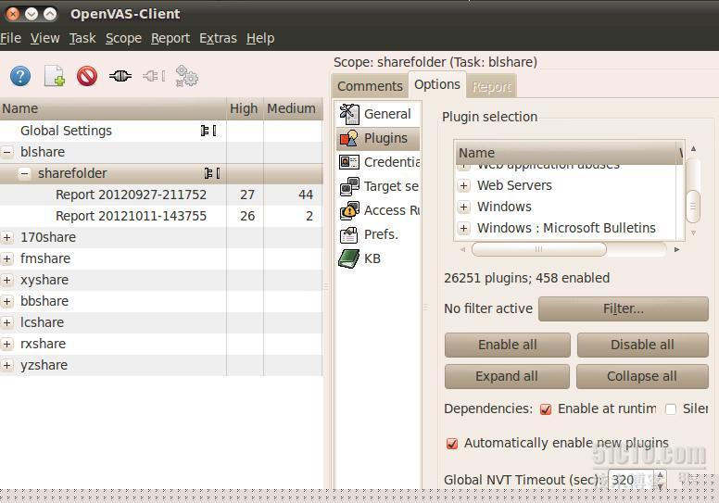Expand the yzshare task

click(6, 366)
